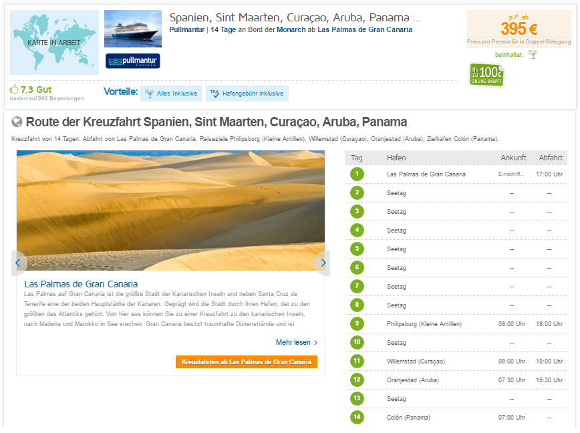This screenshot has height=433, width=580.
Task: Open the cruise title Spanien, Sint Maarten, Curaçao
Action: [x=295, y=18]
